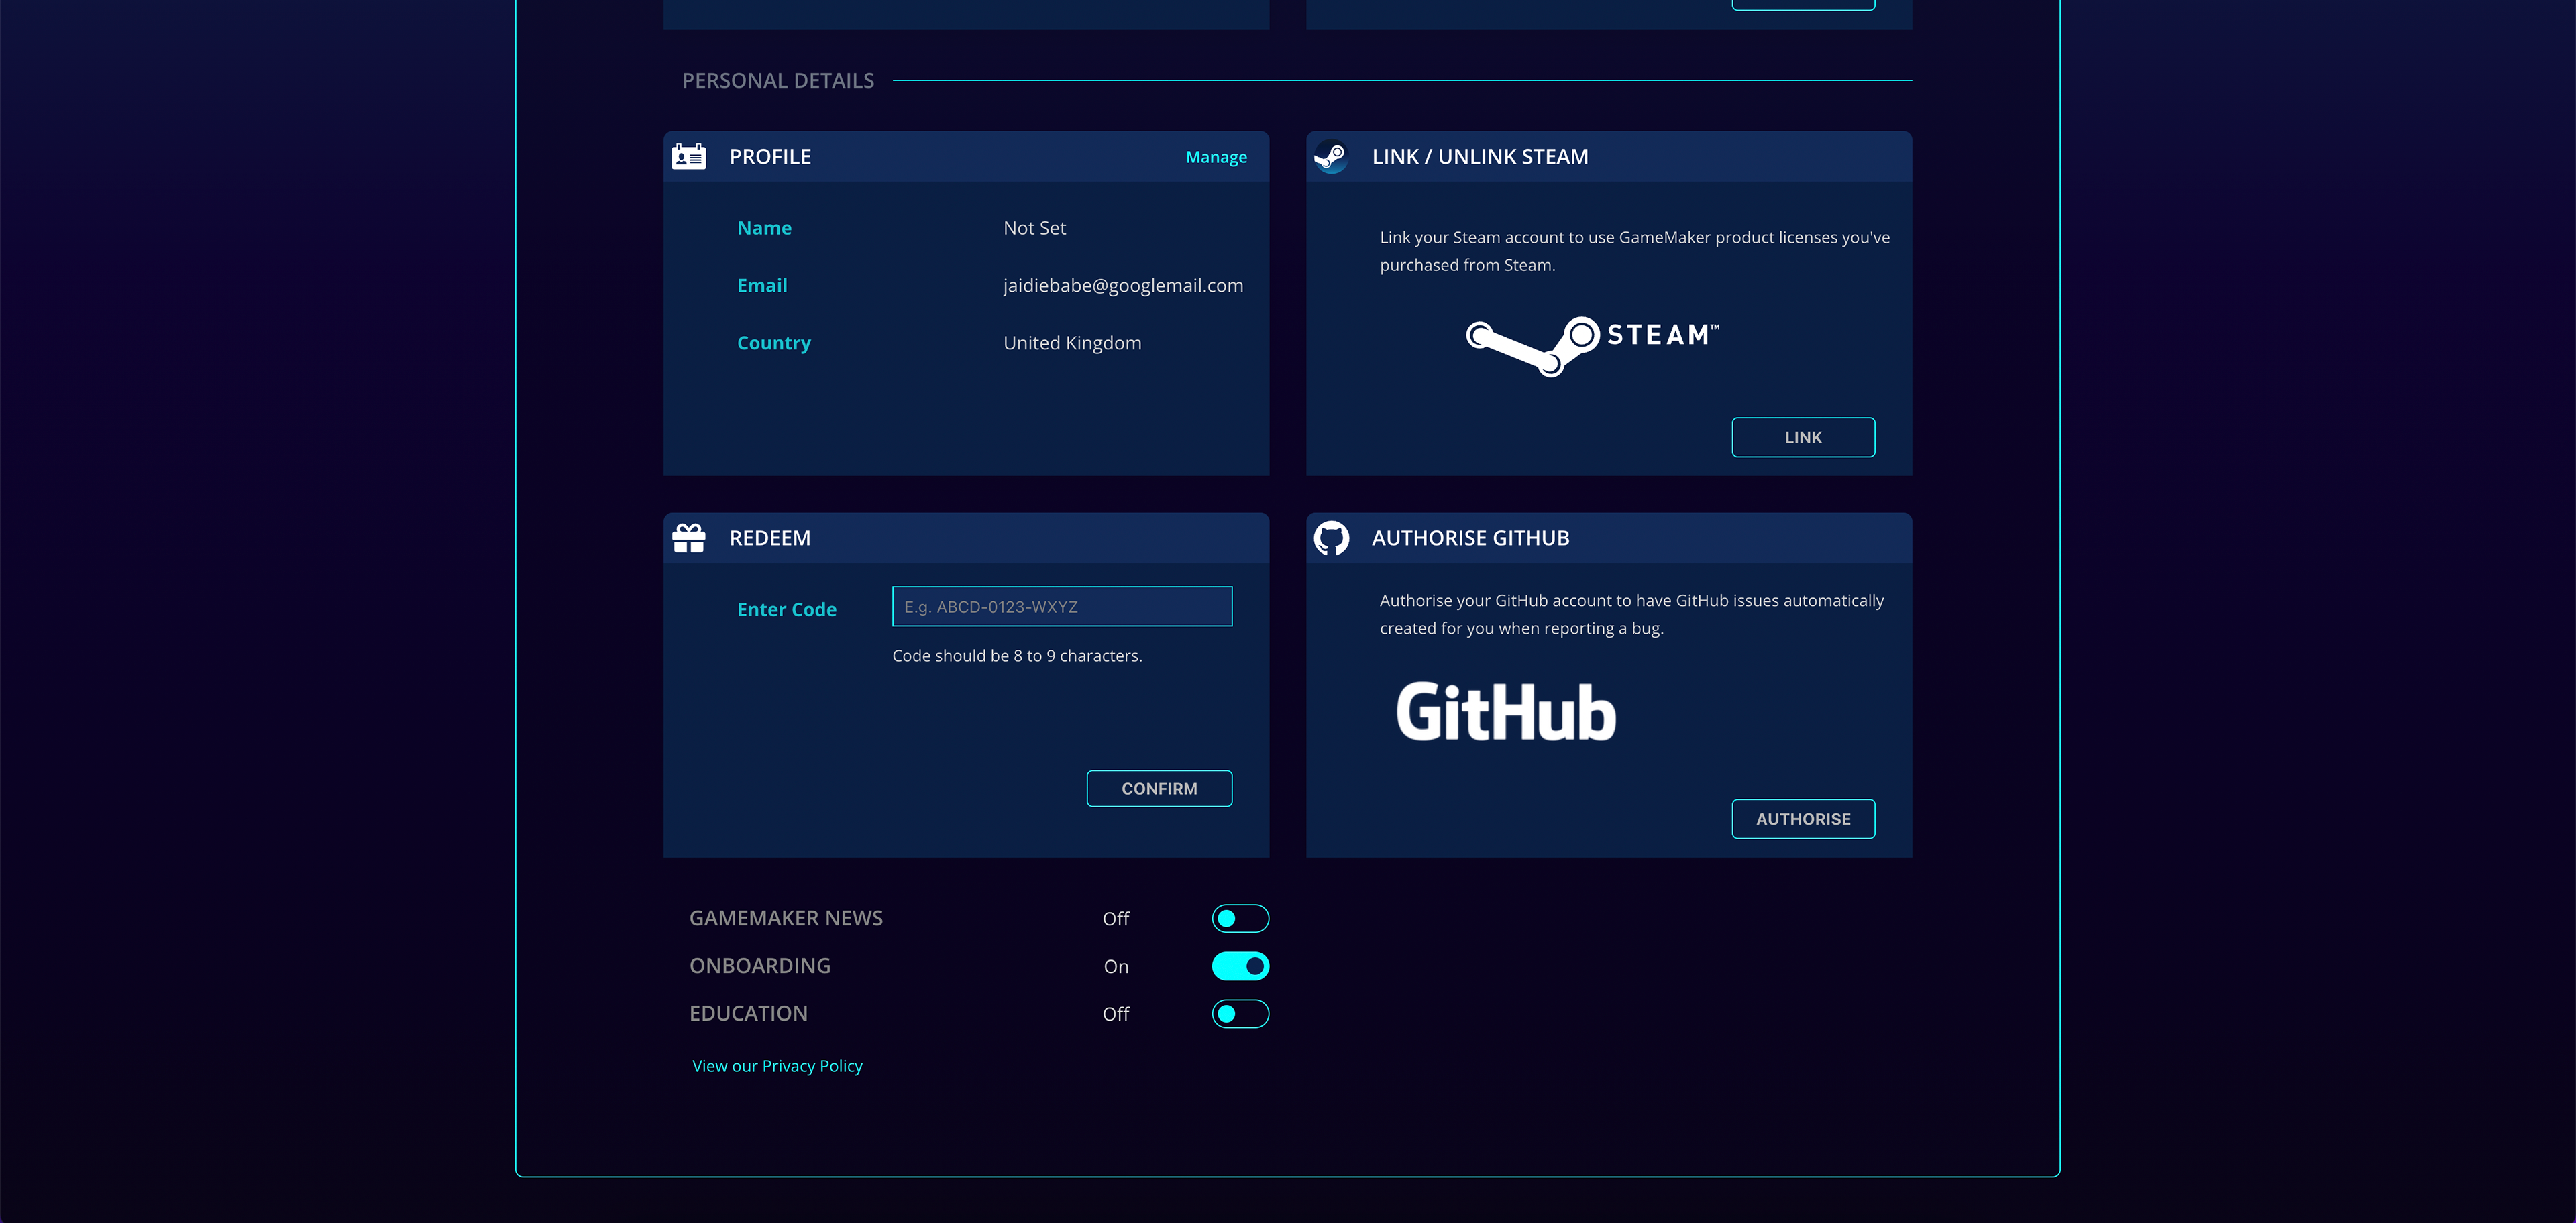Click the Country label in Profile

774,343
